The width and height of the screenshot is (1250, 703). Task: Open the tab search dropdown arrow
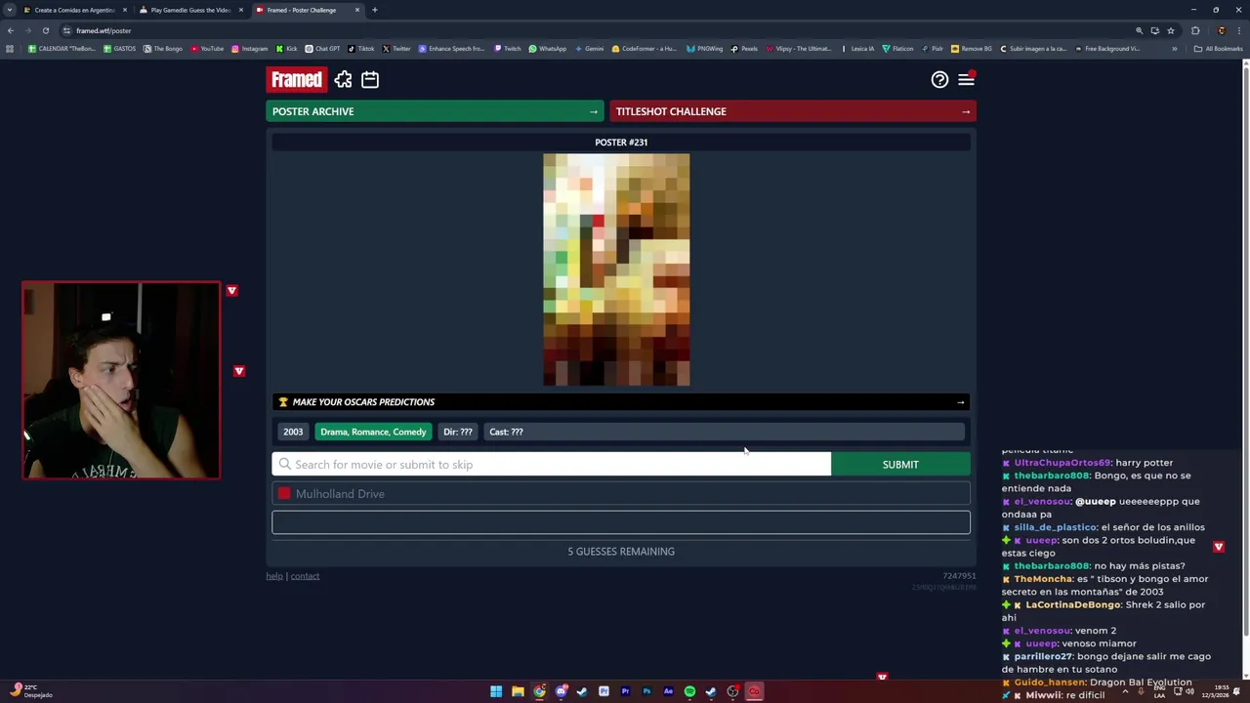tap(10, 10)
